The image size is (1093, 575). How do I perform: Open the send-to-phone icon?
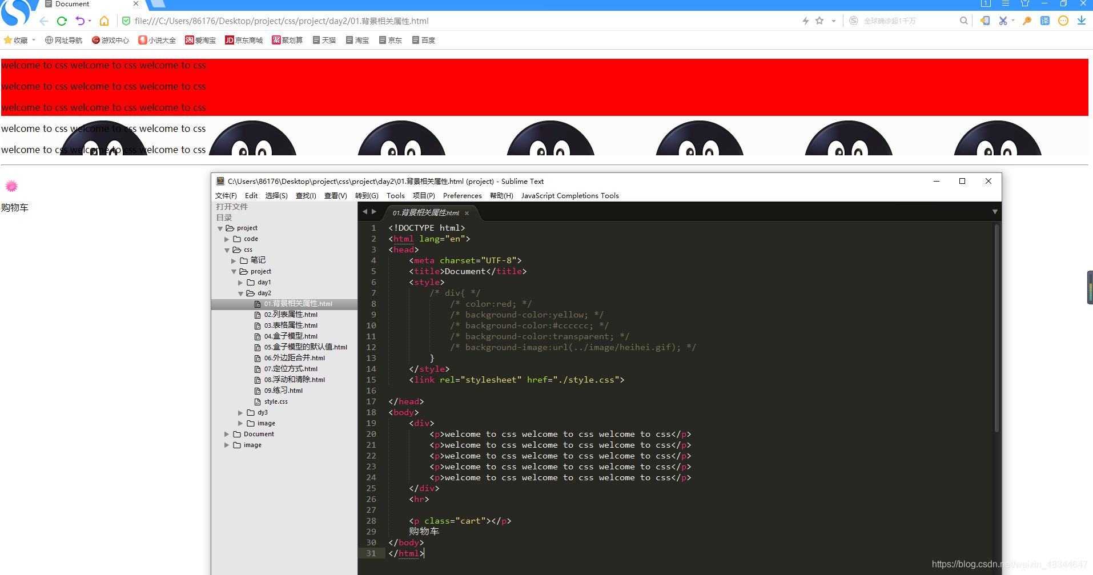pos(985,21)
